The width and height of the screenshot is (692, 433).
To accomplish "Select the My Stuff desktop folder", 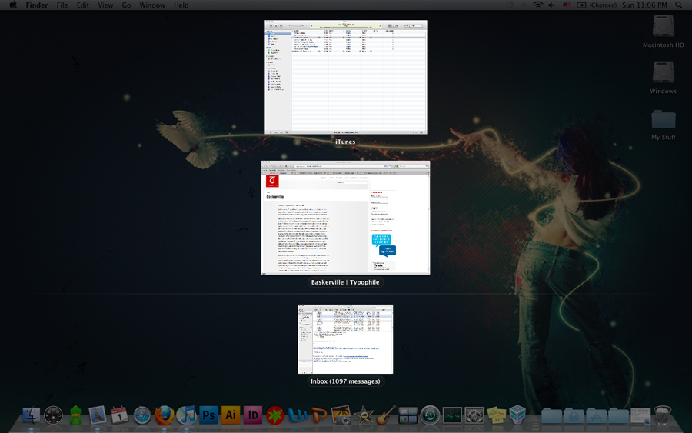I will click(664, 125).
